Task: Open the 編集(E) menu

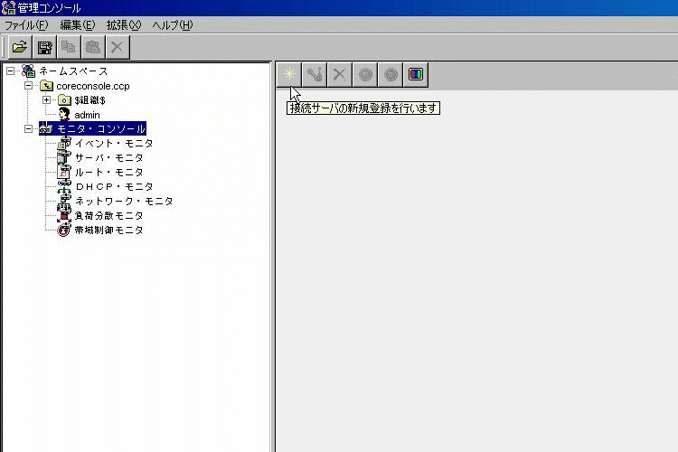Action: tap(78, 25)
